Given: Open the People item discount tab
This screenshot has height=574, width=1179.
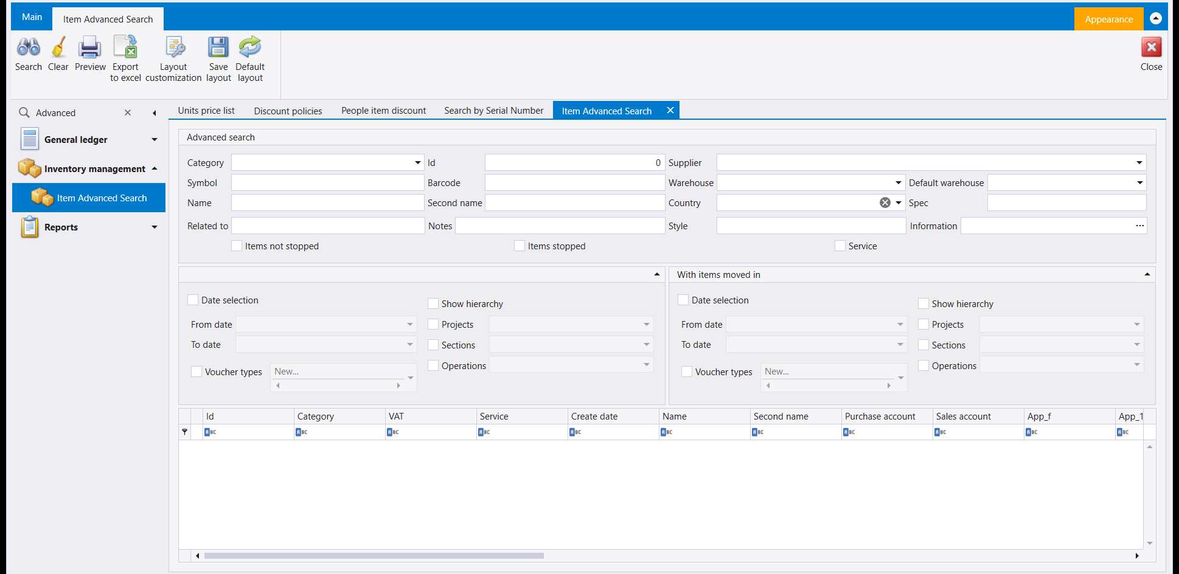Looking at the screenshot, I should click(383, 111).
